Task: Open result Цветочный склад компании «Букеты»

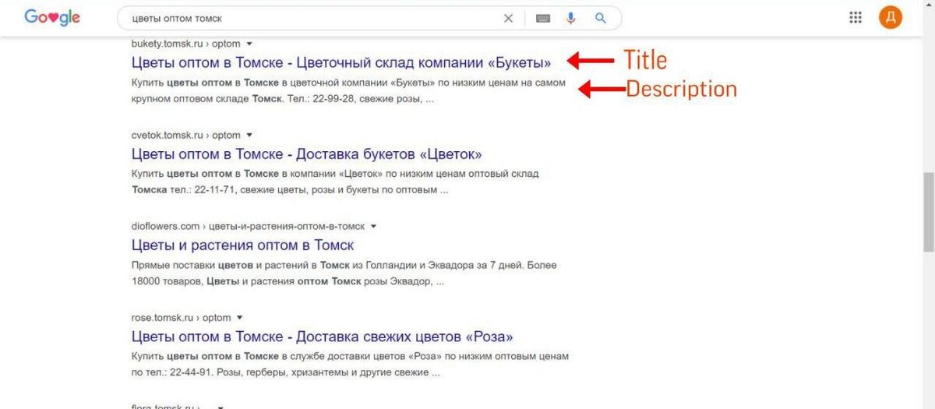Action: [341, 62]
